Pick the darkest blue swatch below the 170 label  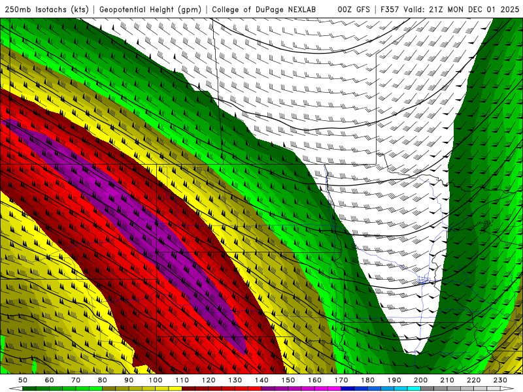[348, 388]
